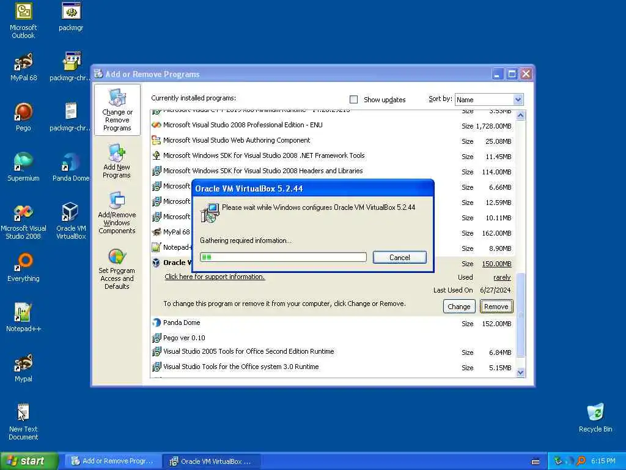Select Panda Dome program row
626x470 pixels.
pyautogui.click(x=333, y=323)
